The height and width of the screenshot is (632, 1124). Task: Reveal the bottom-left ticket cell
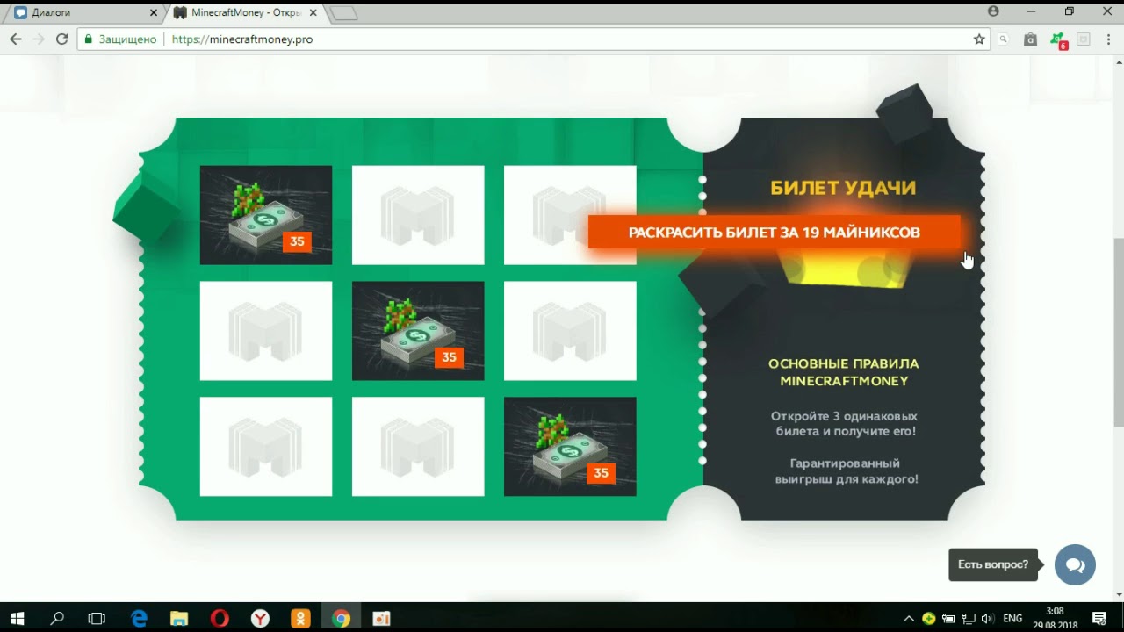tap(266, 447)
